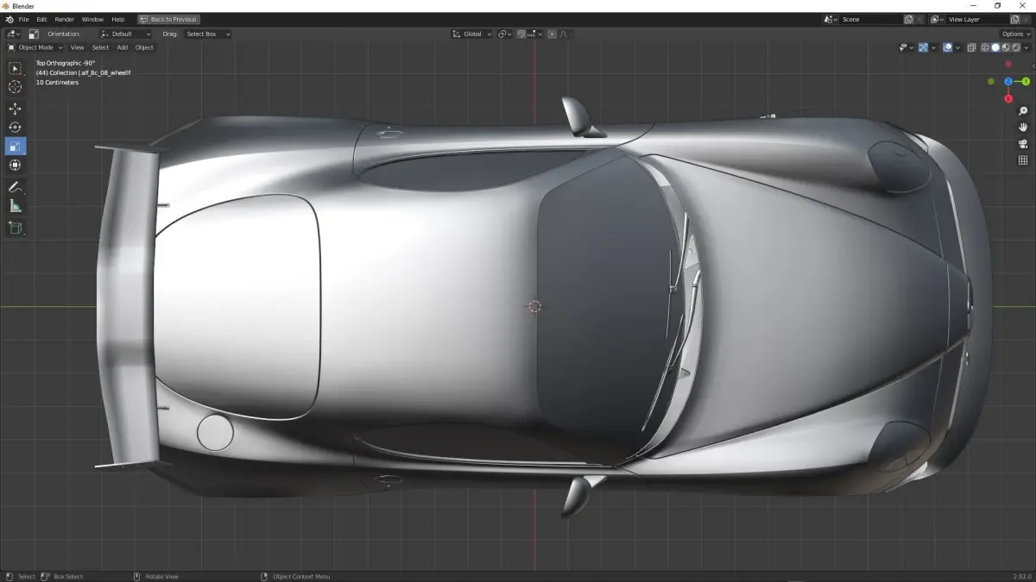Switch to Material Preview shading
This screenshot has width=1036, height=582.
[1006, 47]
